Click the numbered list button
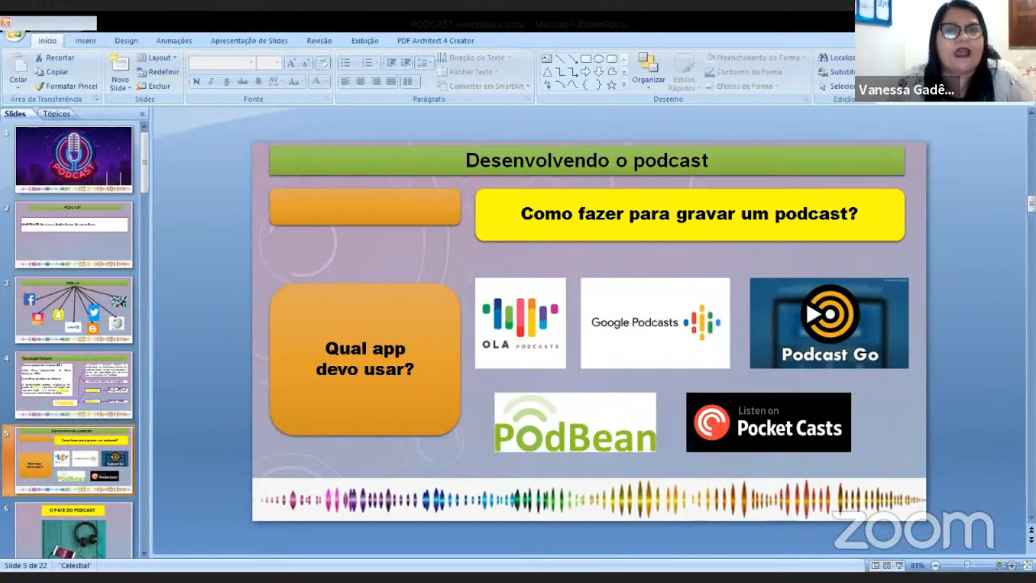 [368, 63]
